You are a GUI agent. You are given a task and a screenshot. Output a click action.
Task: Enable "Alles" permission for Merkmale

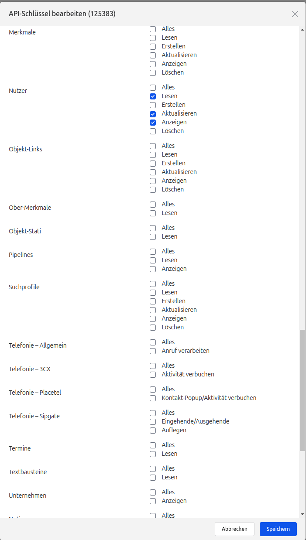pos(153,29)
